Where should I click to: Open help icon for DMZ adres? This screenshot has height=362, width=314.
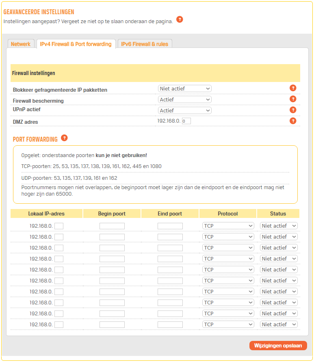(x=292, y=121)
